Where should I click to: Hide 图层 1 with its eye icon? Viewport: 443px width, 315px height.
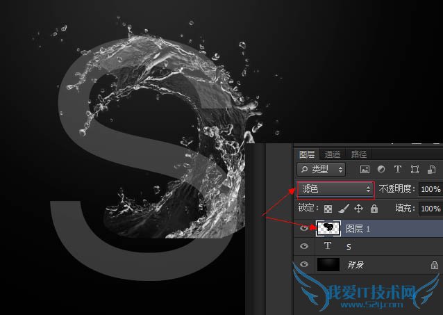click(x=304, y=228)
